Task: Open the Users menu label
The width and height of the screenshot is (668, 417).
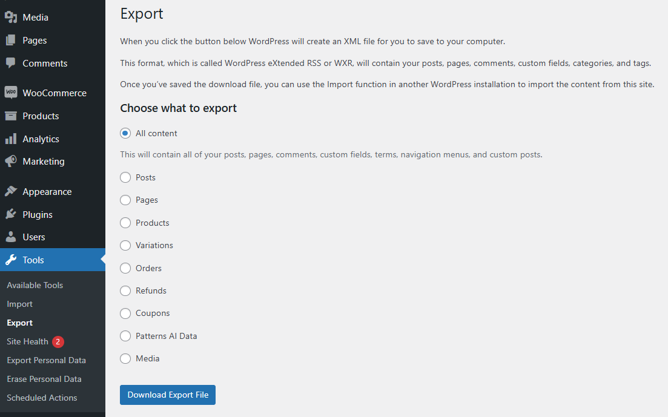Action: (x=34, y=237)
